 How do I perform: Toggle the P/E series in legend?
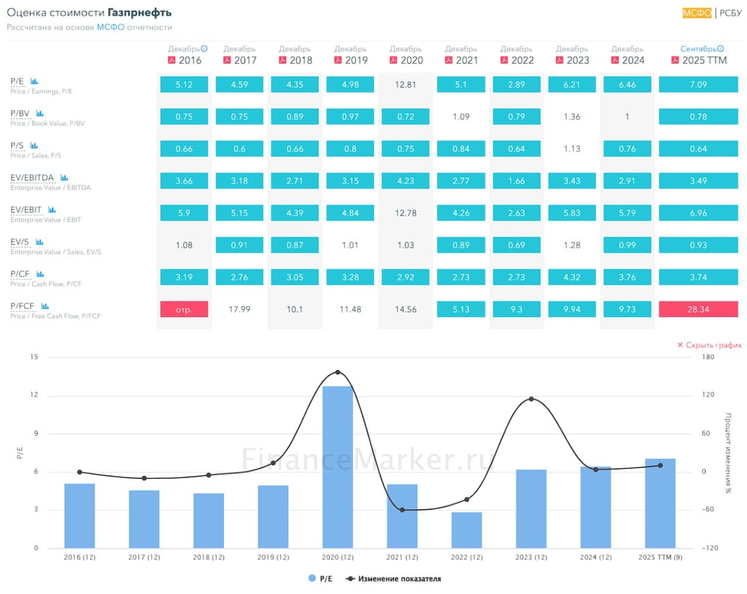click(320, 579)
